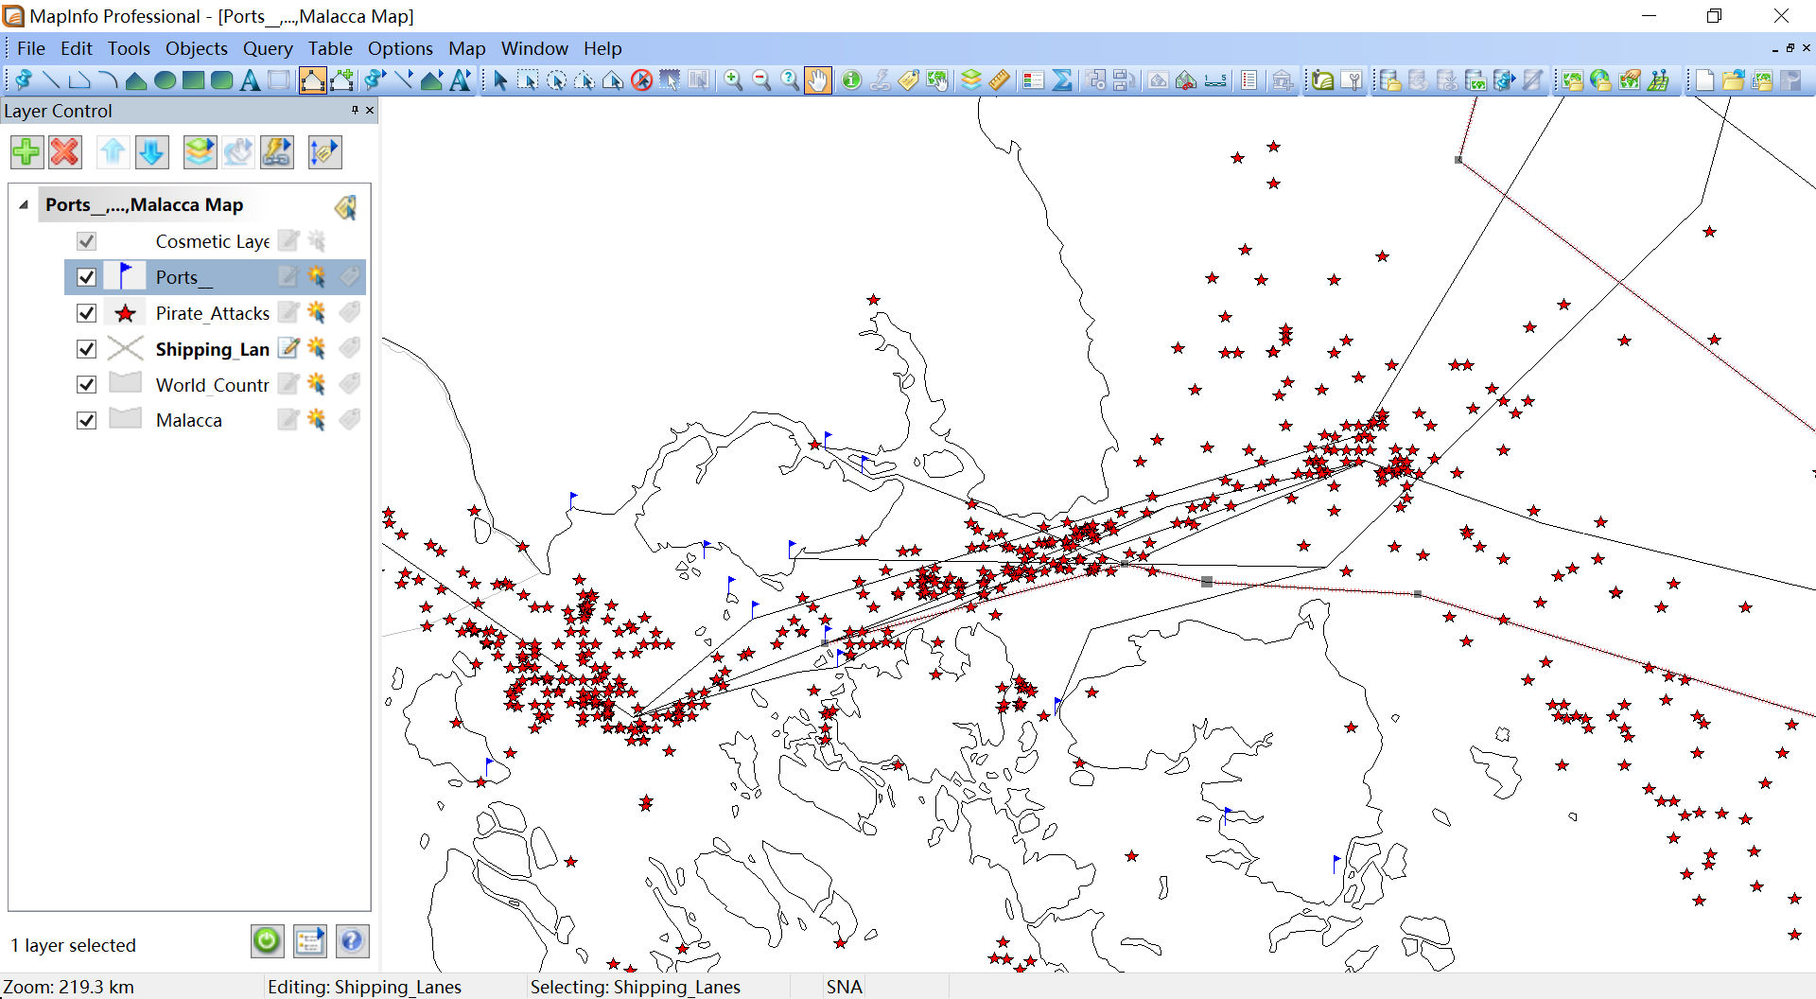This screenshot has width=1816, height=999.
Task: Toggle selectable state of Pirate_Attacks layer
Action: pyautogui.click(x=316, y=312)
